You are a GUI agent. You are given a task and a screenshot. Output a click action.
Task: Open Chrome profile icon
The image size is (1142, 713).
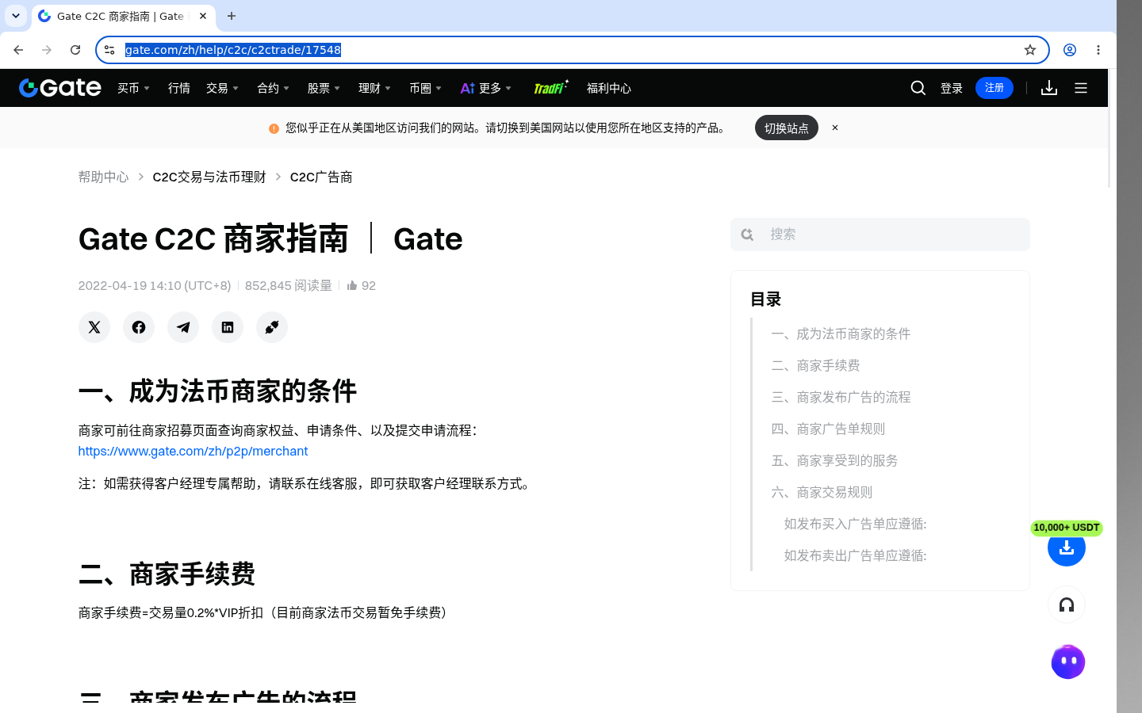click(x=1070, y=50)
